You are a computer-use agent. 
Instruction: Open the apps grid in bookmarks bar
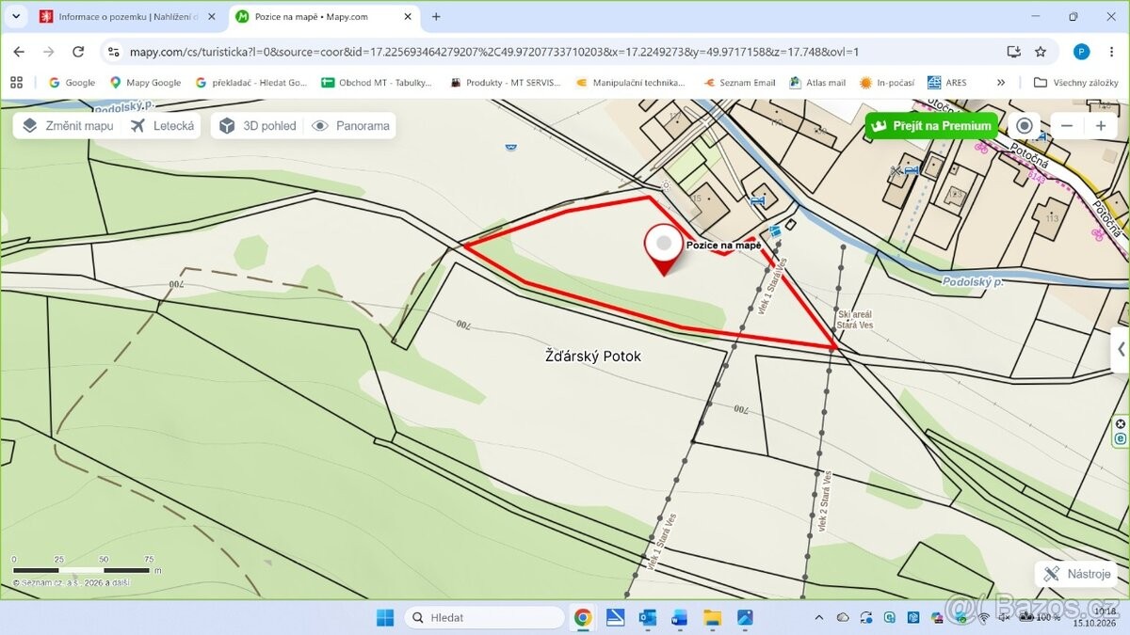tap(16, 82)
